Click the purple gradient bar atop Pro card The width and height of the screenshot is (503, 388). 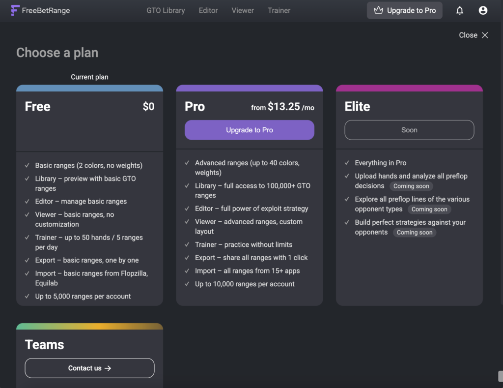[x=249, y=88]
